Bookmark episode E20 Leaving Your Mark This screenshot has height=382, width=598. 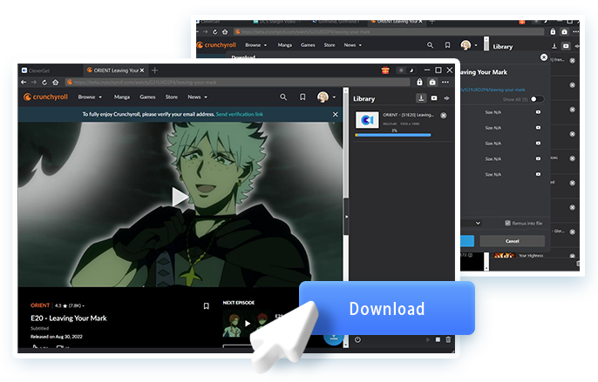[x=207, y=305]
